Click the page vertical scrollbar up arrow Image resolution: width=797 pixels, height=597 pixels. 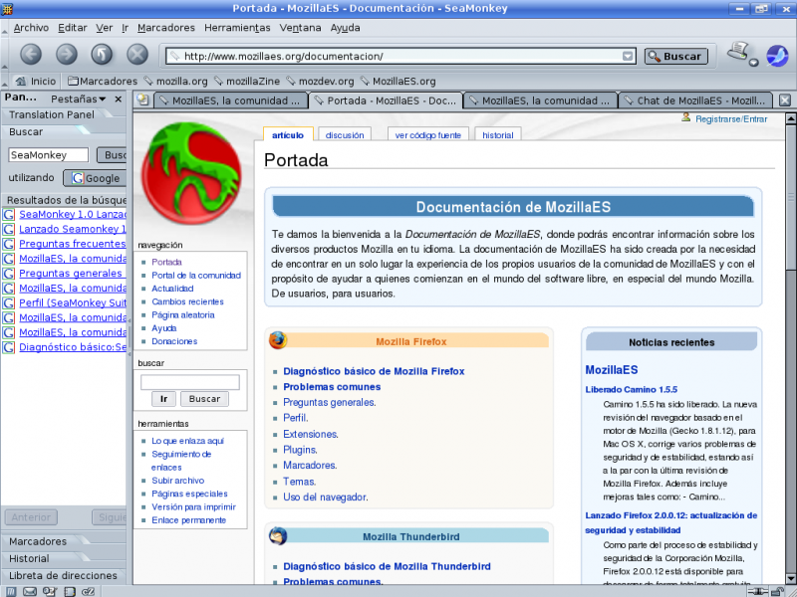pos(791,118)
